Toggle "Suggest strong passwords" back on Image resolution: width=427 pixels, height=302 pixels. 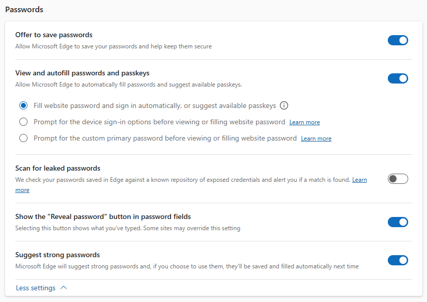[397, 260]
